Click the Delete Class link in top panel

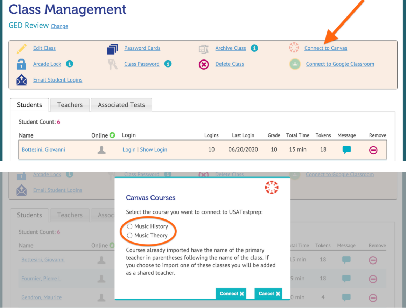[230, 64]
